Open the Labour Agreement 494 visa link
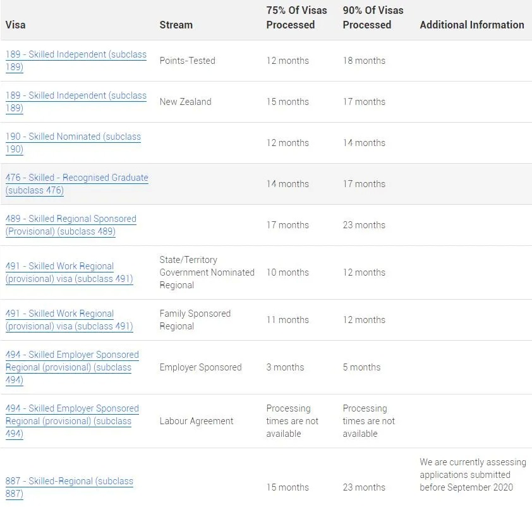This screenshot has width=532, height=507. click(72, 421)
